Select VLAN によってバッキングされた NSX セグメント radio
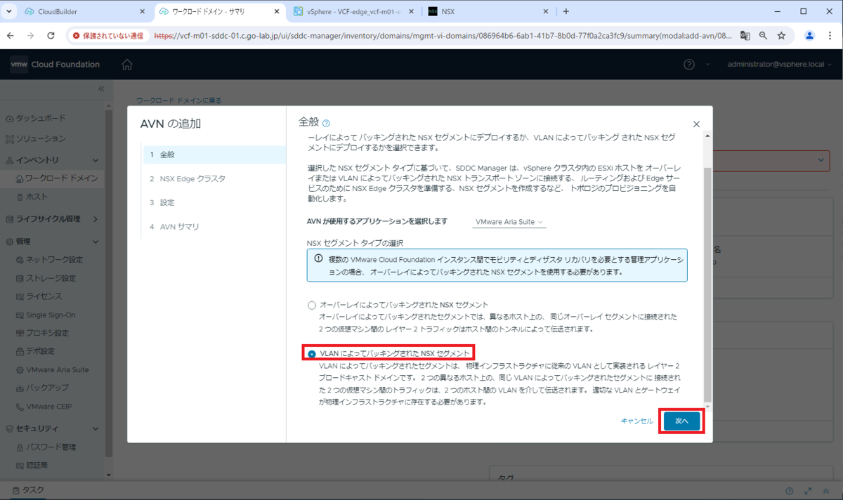Image resolution: width=843 pixels, height=500 pixels. tap(312, 353)
